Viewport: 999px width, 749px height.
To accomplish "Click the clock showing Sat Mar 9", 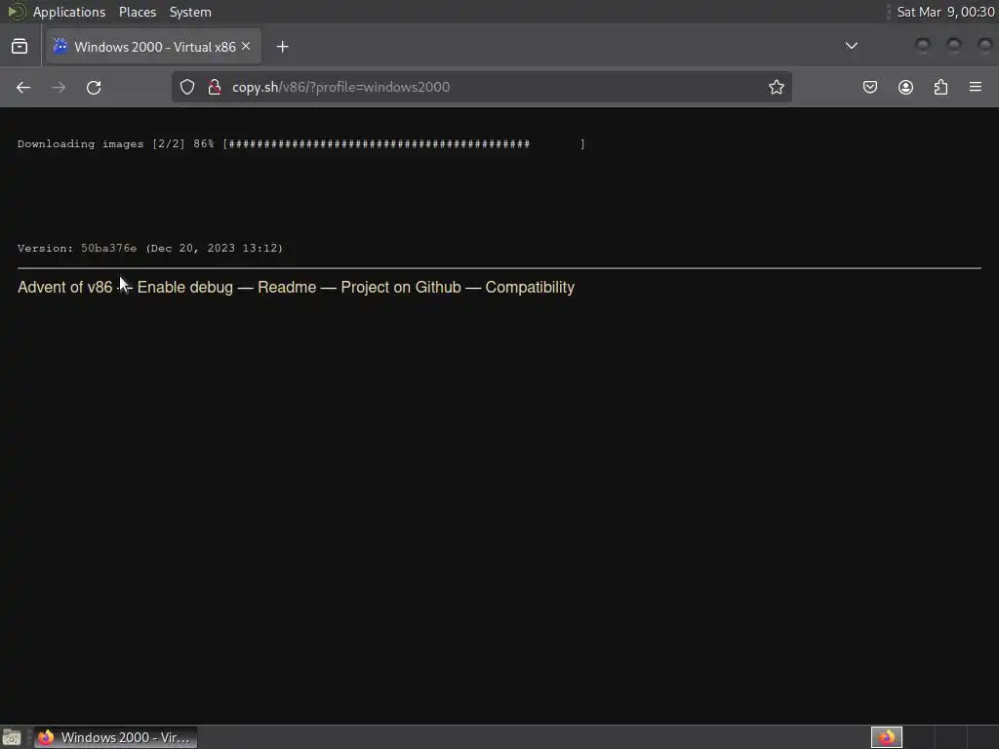I will pos(945,12).
